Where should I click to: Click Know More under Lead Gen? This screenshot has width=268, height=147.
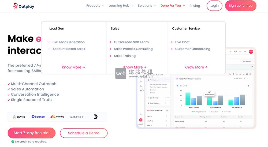click(x=73, y=67)
